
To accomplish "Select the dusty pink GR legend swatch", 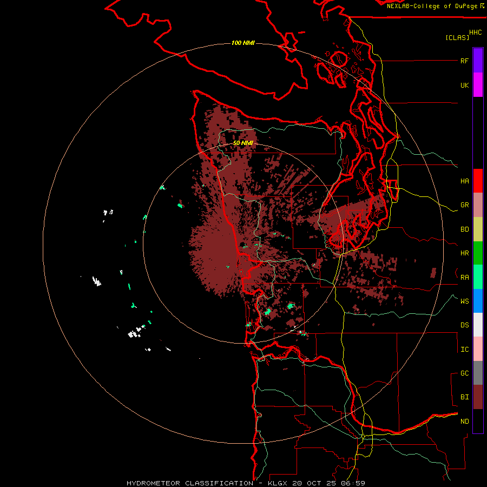I will (x=478, y=205).
